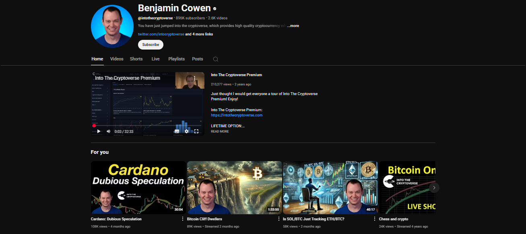526x234 pixels.
Task: Open more options at the player's top right
Action: coord(195,77)
